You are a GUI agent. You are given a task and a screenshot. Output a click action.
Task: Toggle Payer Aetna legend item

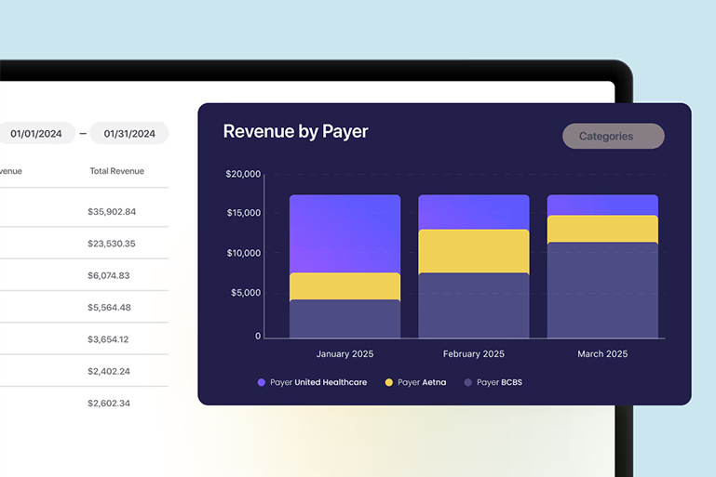pos(415,382)
